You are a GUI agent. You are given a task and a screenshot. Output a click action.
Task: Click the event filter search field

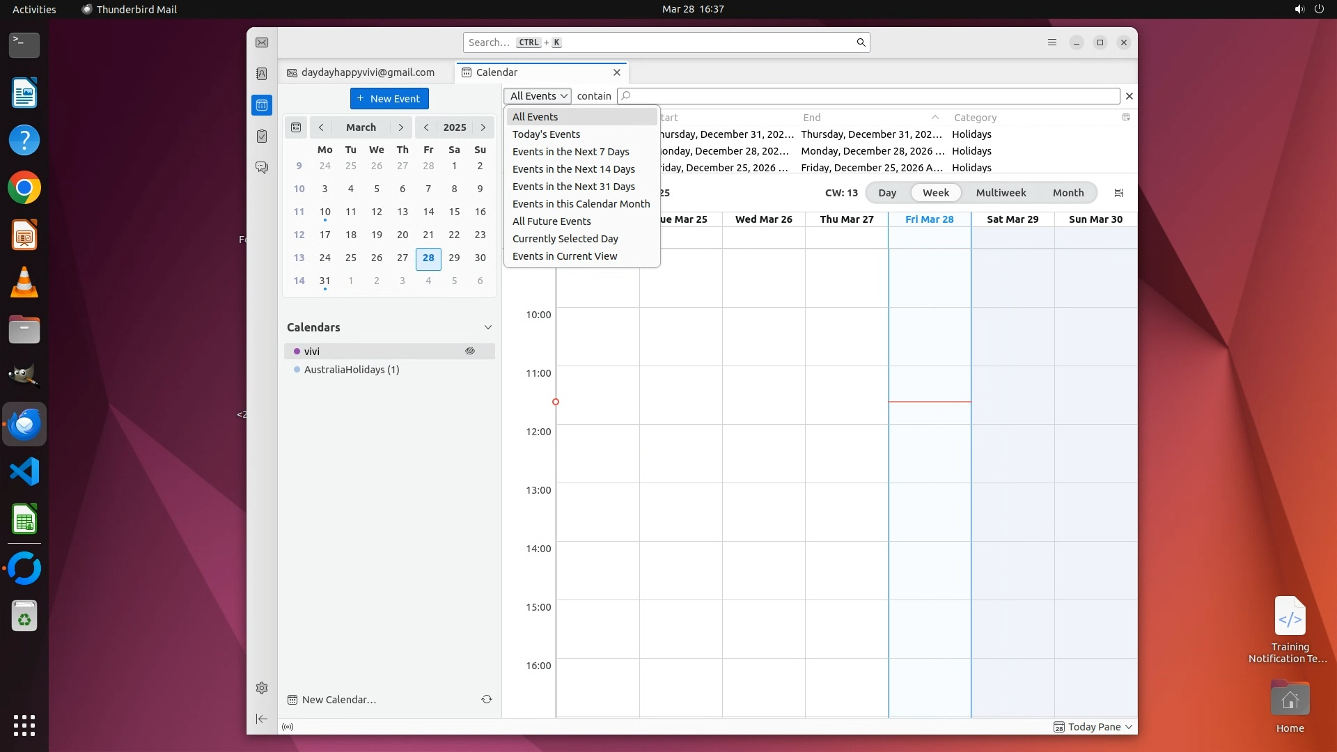[x=870, y=96]
